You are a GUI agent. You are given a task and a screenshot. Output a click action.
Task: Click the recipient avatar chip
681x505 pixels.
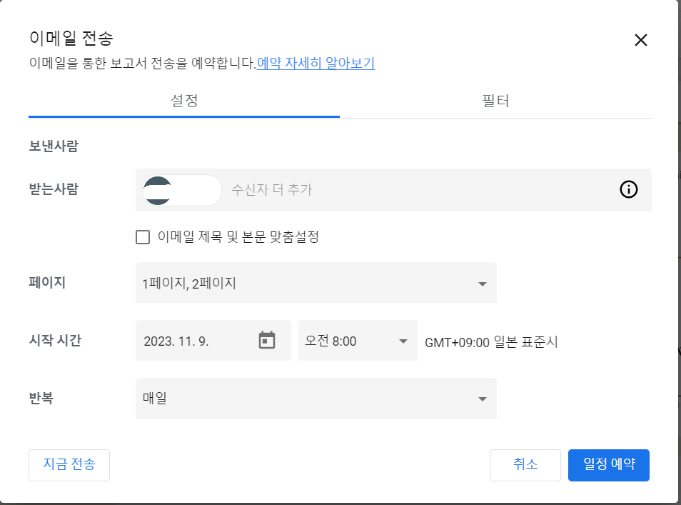pos(182,190)
